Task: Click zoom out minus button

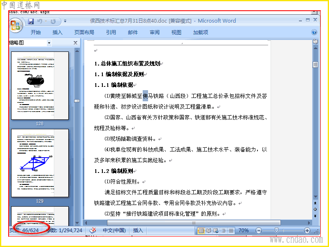Action: (x=259, y=231)
